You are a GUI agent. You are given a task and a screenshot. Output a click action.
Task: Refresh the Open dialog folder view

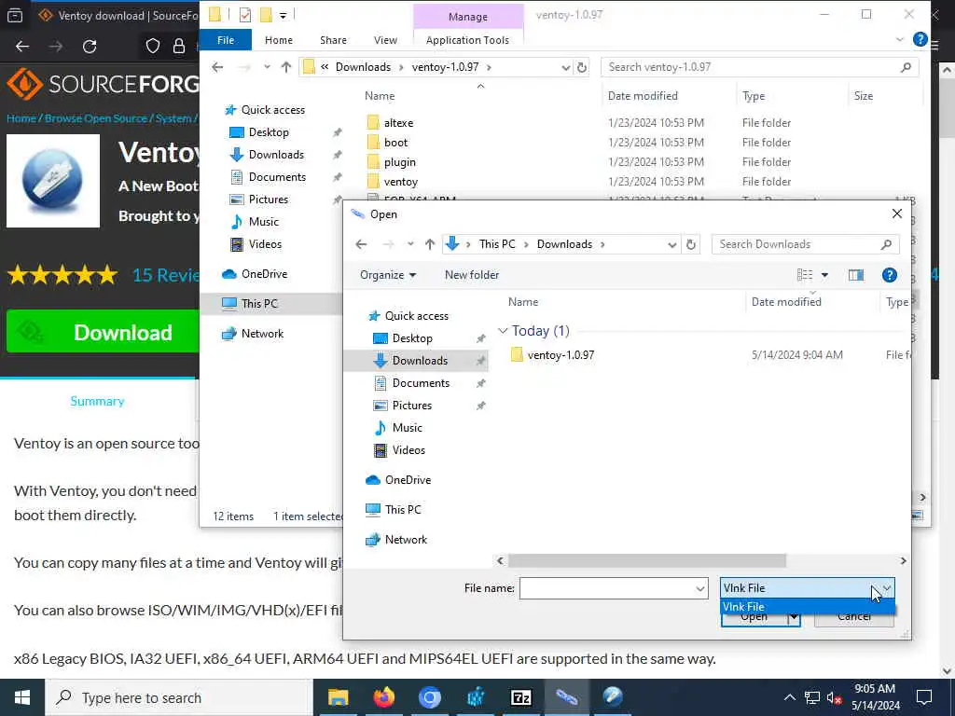click(691, 244)
